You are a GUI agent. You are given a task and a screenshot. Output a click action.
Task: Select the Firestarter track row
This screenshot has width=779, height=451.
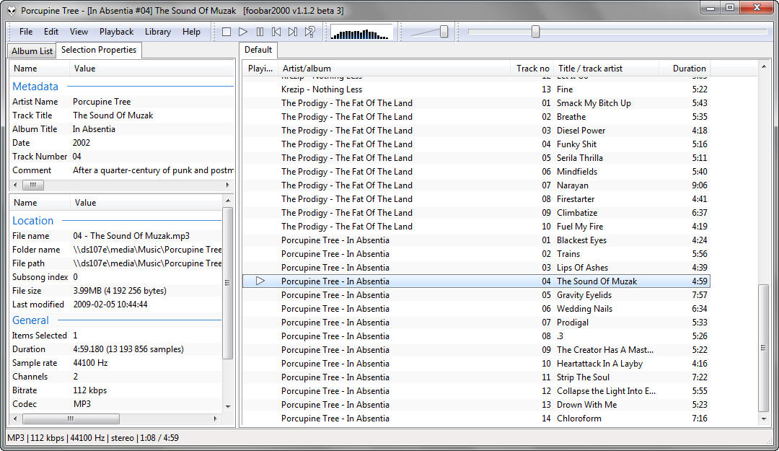point(476,199)
